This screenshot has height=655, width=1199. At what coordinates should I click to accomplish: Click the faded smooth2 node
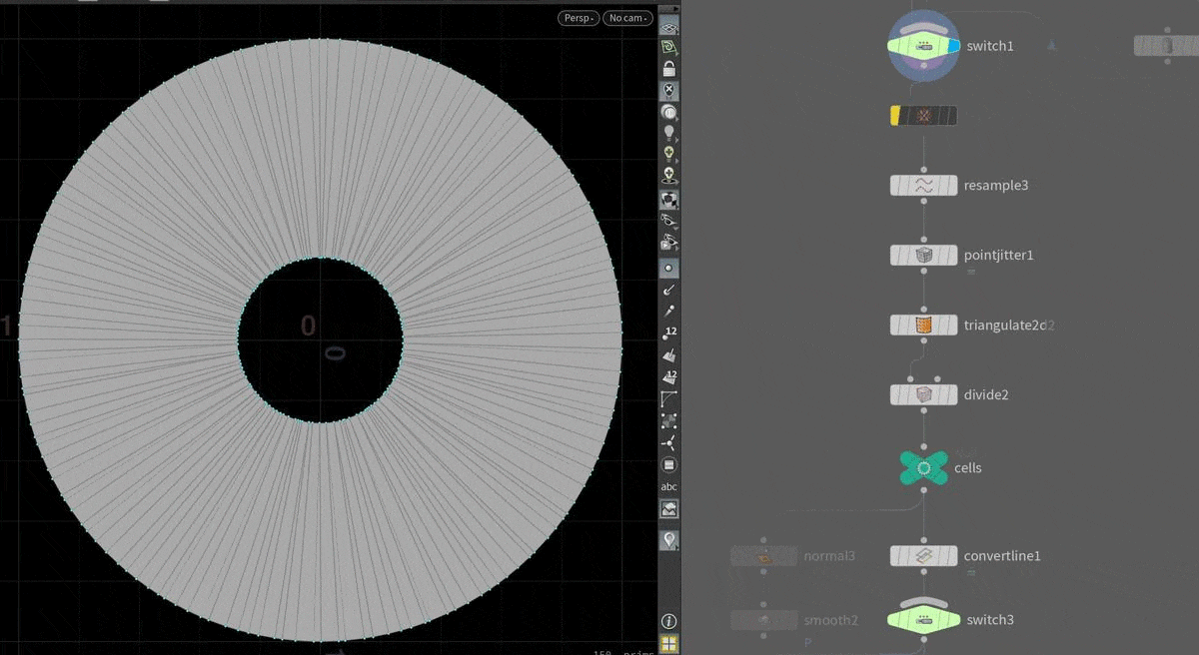(764, 620)
